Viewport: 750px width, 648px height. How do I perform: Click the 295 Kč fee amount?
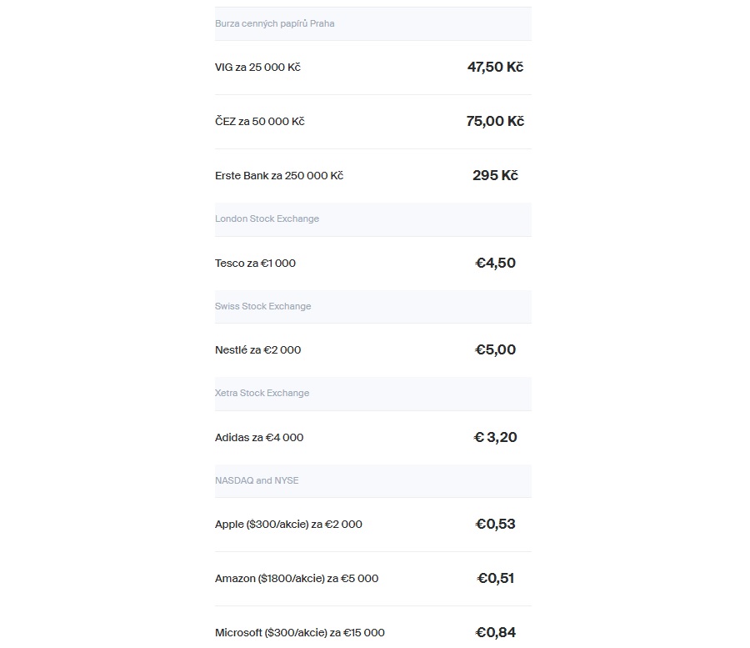(x=495, y=175)
